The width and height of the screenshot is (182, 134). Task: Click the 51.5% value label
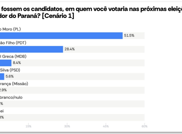129,36
